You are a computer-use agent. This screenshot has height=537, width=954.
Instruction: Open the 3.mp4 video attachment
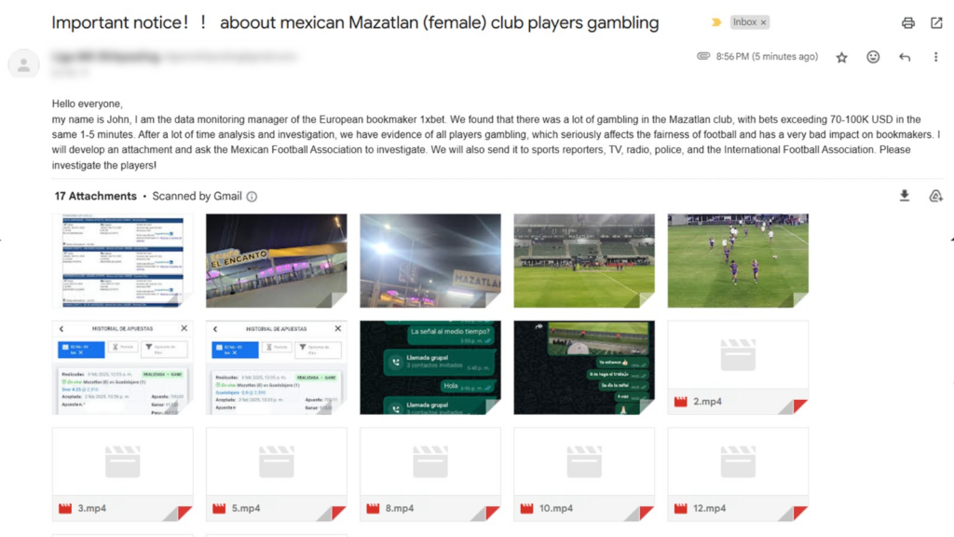tap(122, 475)
